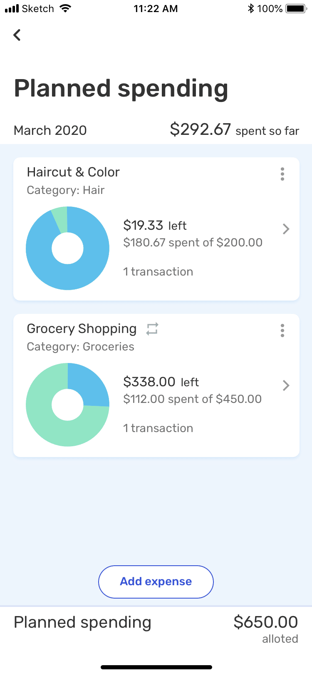312x676 pixels.
Task: Tap the March 2020 month label
Action: tap(50, 130)
